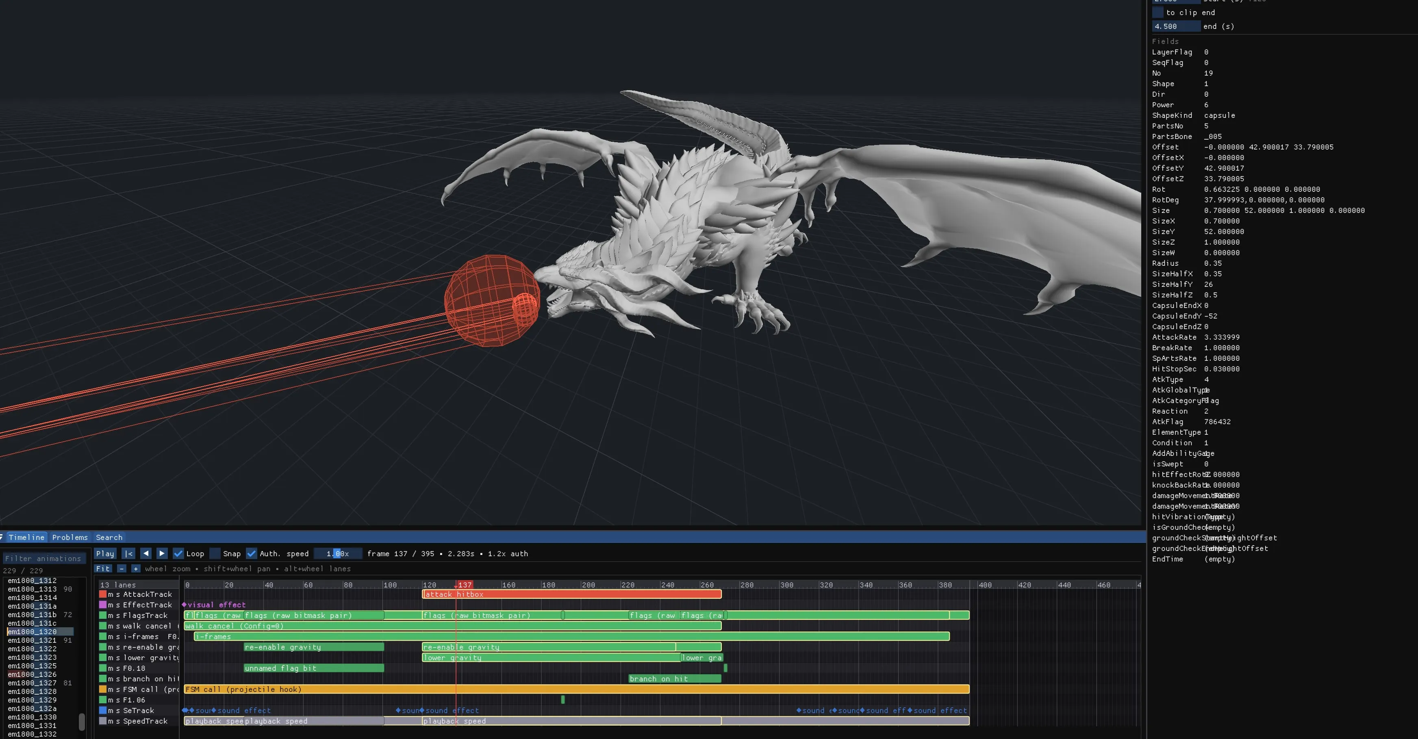Click the Filter animations input field
This screenshot has width=1418, height=739.
44,559
